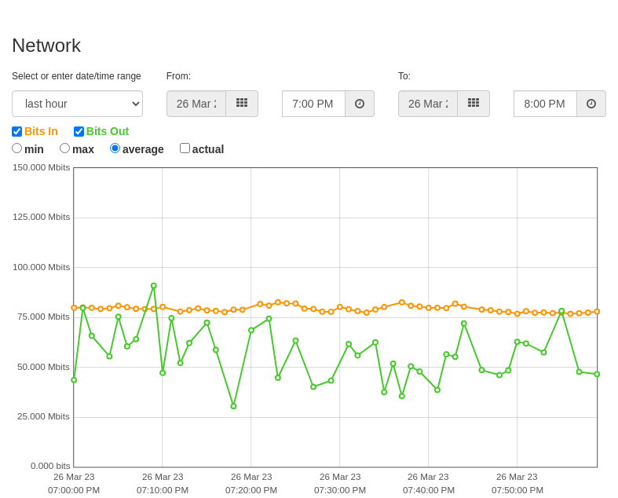This screenshot has width=618, height=498.
Task: Click the From date field
Action: tap(196, 104)
